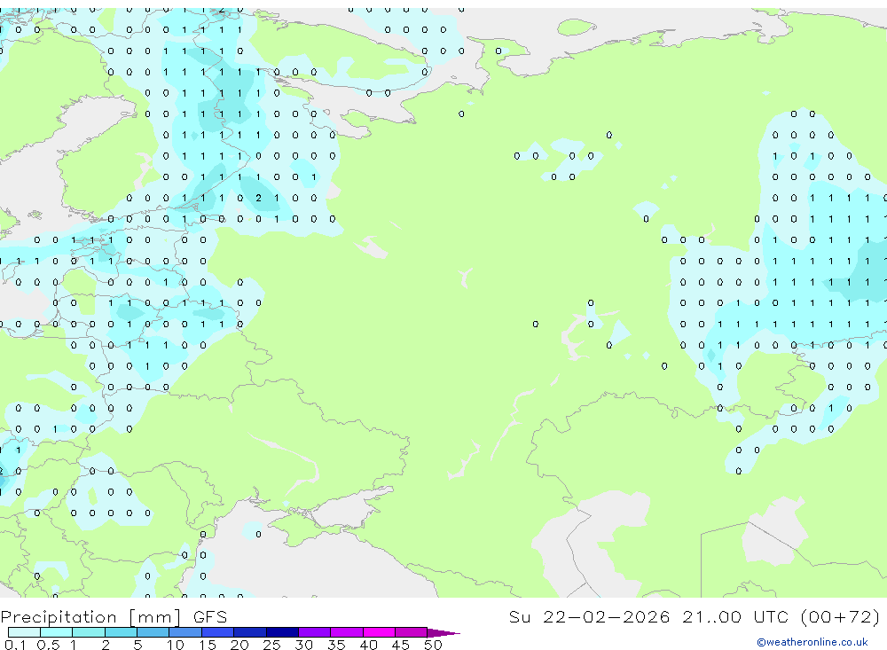Screen dimensions: 887x650
Task: Select the legend swatch between 20 and 25
Action: coord(250,632)
